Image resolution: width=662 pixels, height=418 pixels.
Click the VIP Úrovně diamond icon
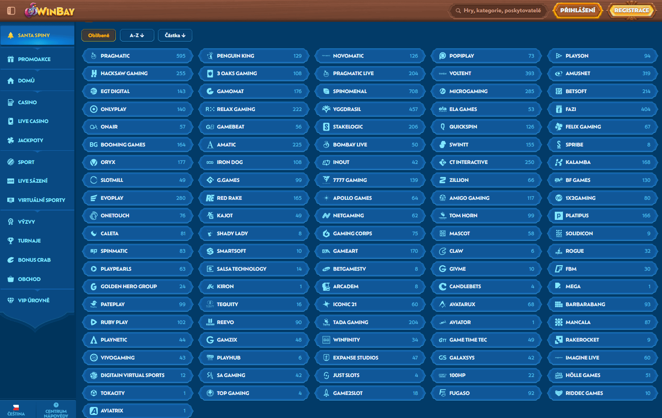[11, 301]
